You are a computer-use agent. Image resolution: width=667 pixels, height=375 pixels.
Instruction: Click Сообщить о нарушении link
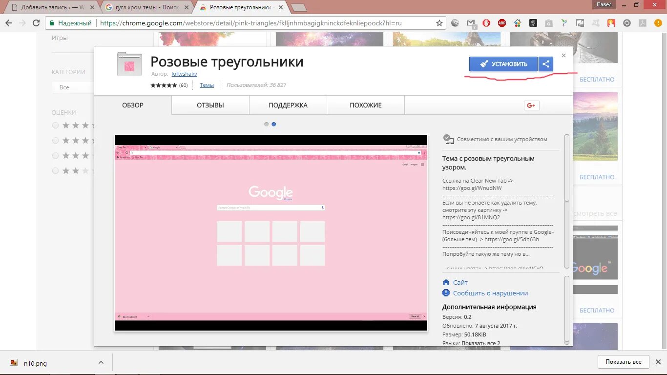[490, 293]
